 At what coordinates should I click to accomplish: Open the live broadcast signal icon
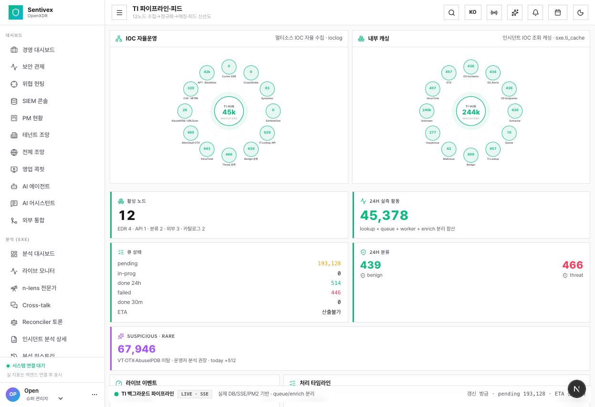494,12
